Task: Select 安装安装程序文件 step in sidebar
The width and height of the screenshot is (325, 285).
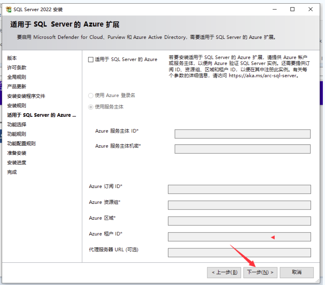Action: [26, 96]
